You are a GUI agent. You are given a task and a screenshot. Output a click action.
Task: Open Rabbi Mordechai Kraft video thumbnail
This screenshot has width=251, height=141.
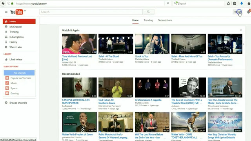coord(116,122)
